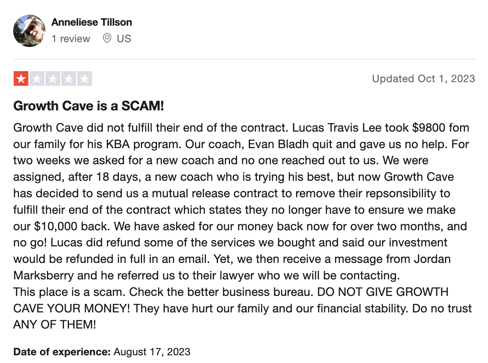
Task: Click the location pin icon
Action: tap(107, 38)
